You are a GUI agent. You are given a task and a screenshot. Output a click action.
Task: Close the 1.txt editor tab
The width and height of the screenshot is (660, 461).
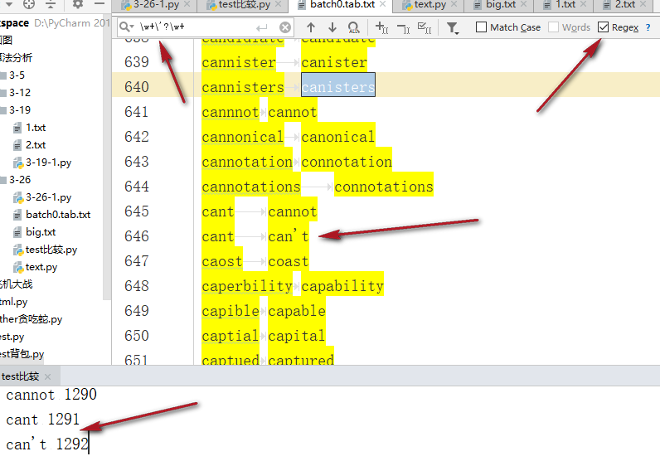(x=584, y=4)
